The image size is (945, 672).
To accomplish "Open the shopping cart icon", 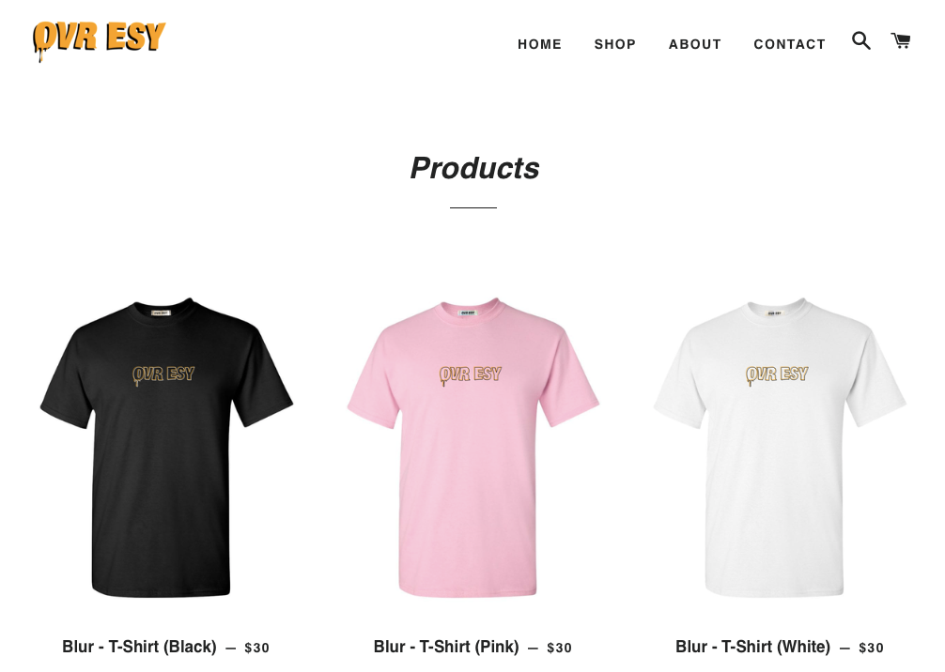I will point(901,41).
